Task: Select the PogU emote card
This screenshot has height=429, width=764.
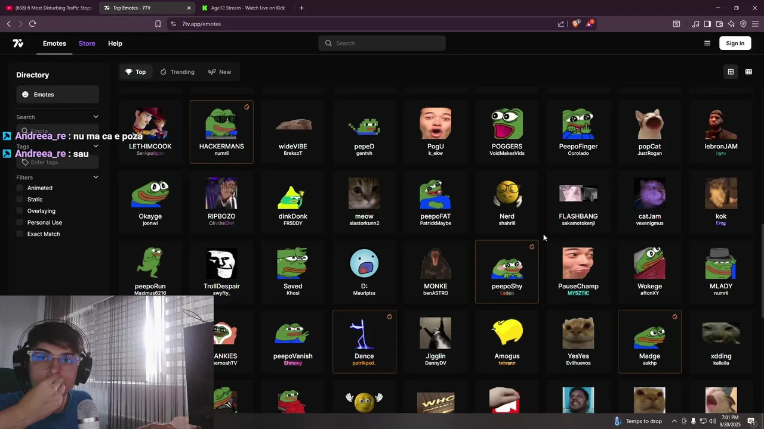Action: [436, 132]
